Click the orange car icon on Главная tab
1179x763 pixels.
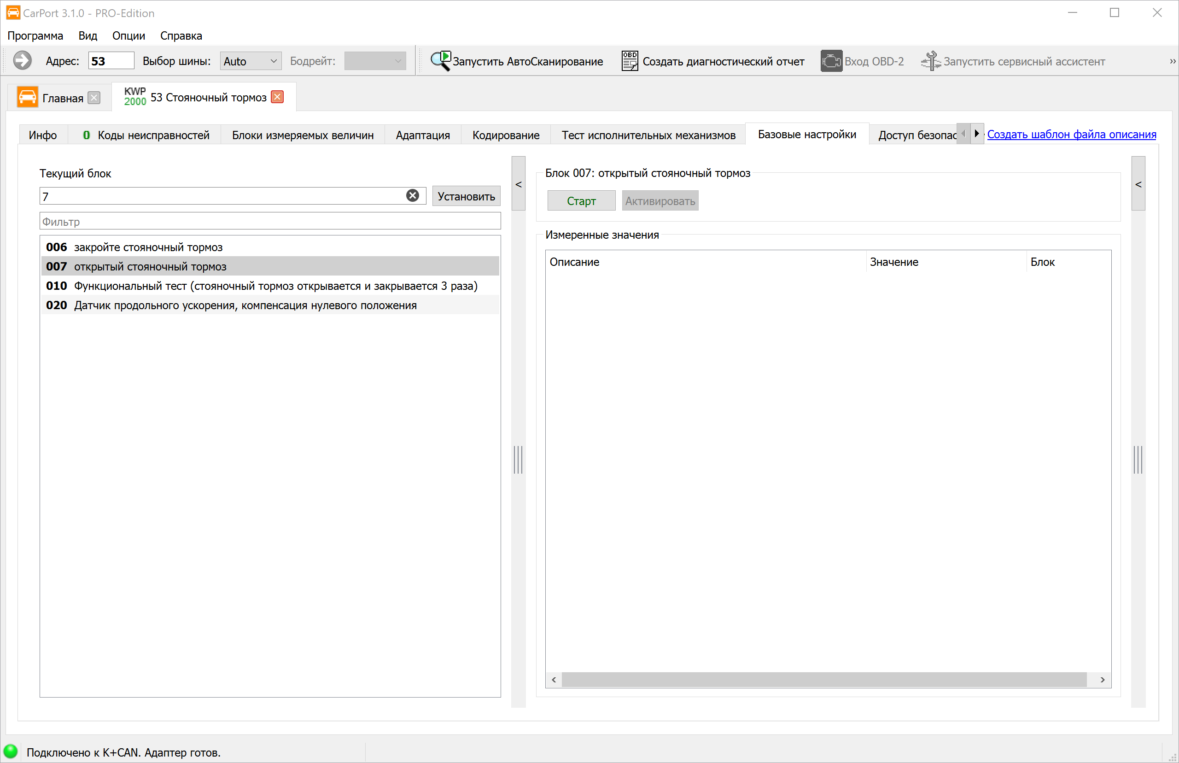click(27, 97)
